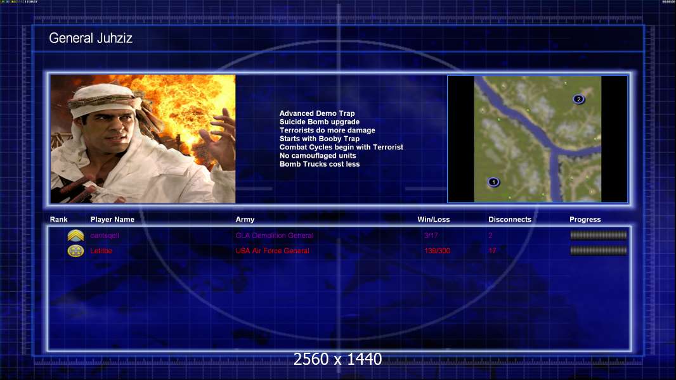The height and width of the screenshot is (380, 676).
Task: Click the 3/17 win/loss value
Action: (x=431, y=236)
